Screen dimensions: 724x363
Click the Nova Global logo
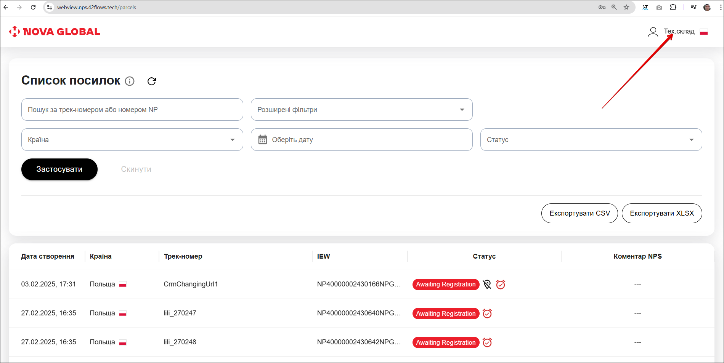pos(55,32)
